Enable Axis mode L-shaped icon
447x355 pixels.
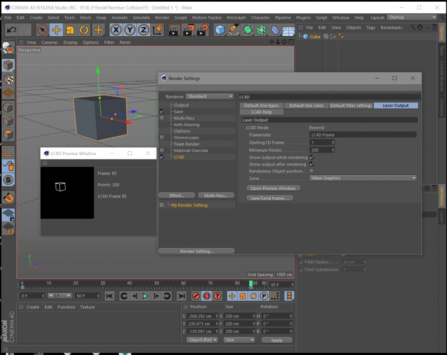(8, 152)
